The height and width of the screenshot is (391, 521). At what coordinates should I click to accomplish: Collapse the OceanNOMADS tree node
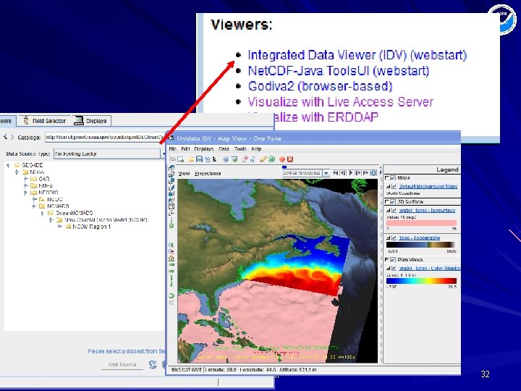(x=42, y=213)
